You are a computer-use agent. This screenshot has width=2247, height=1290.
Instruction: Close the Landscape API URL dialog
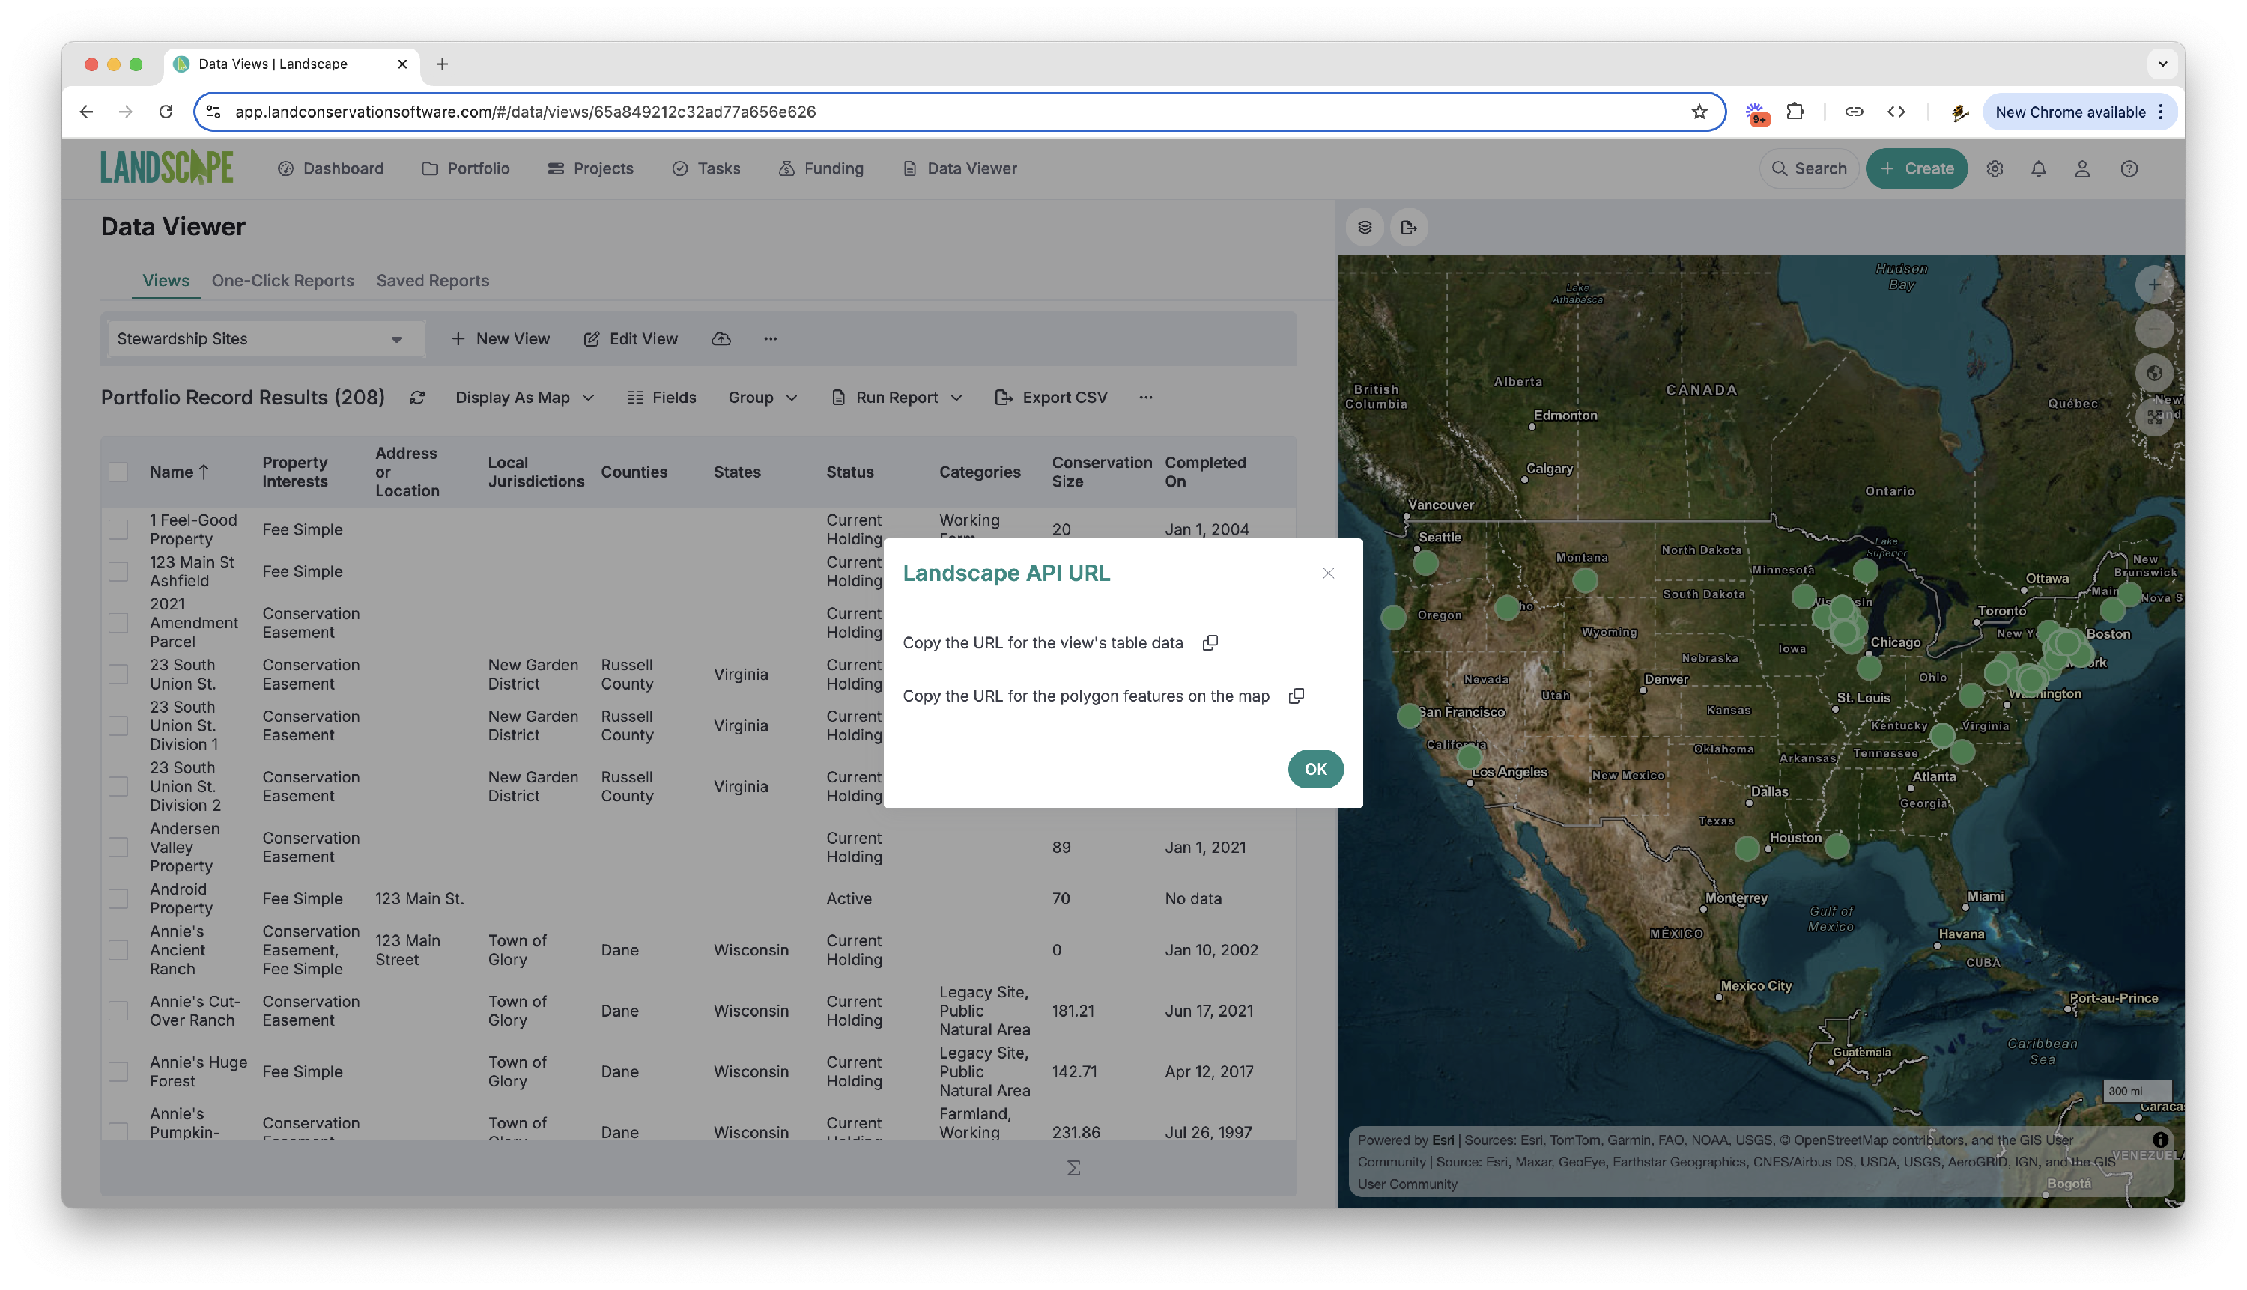1328,573
